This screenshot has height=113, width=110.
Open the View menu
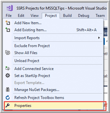click(x=34, y=16)
